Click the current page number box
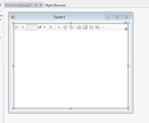The image size is (149, 123). (x=32, y=27)
